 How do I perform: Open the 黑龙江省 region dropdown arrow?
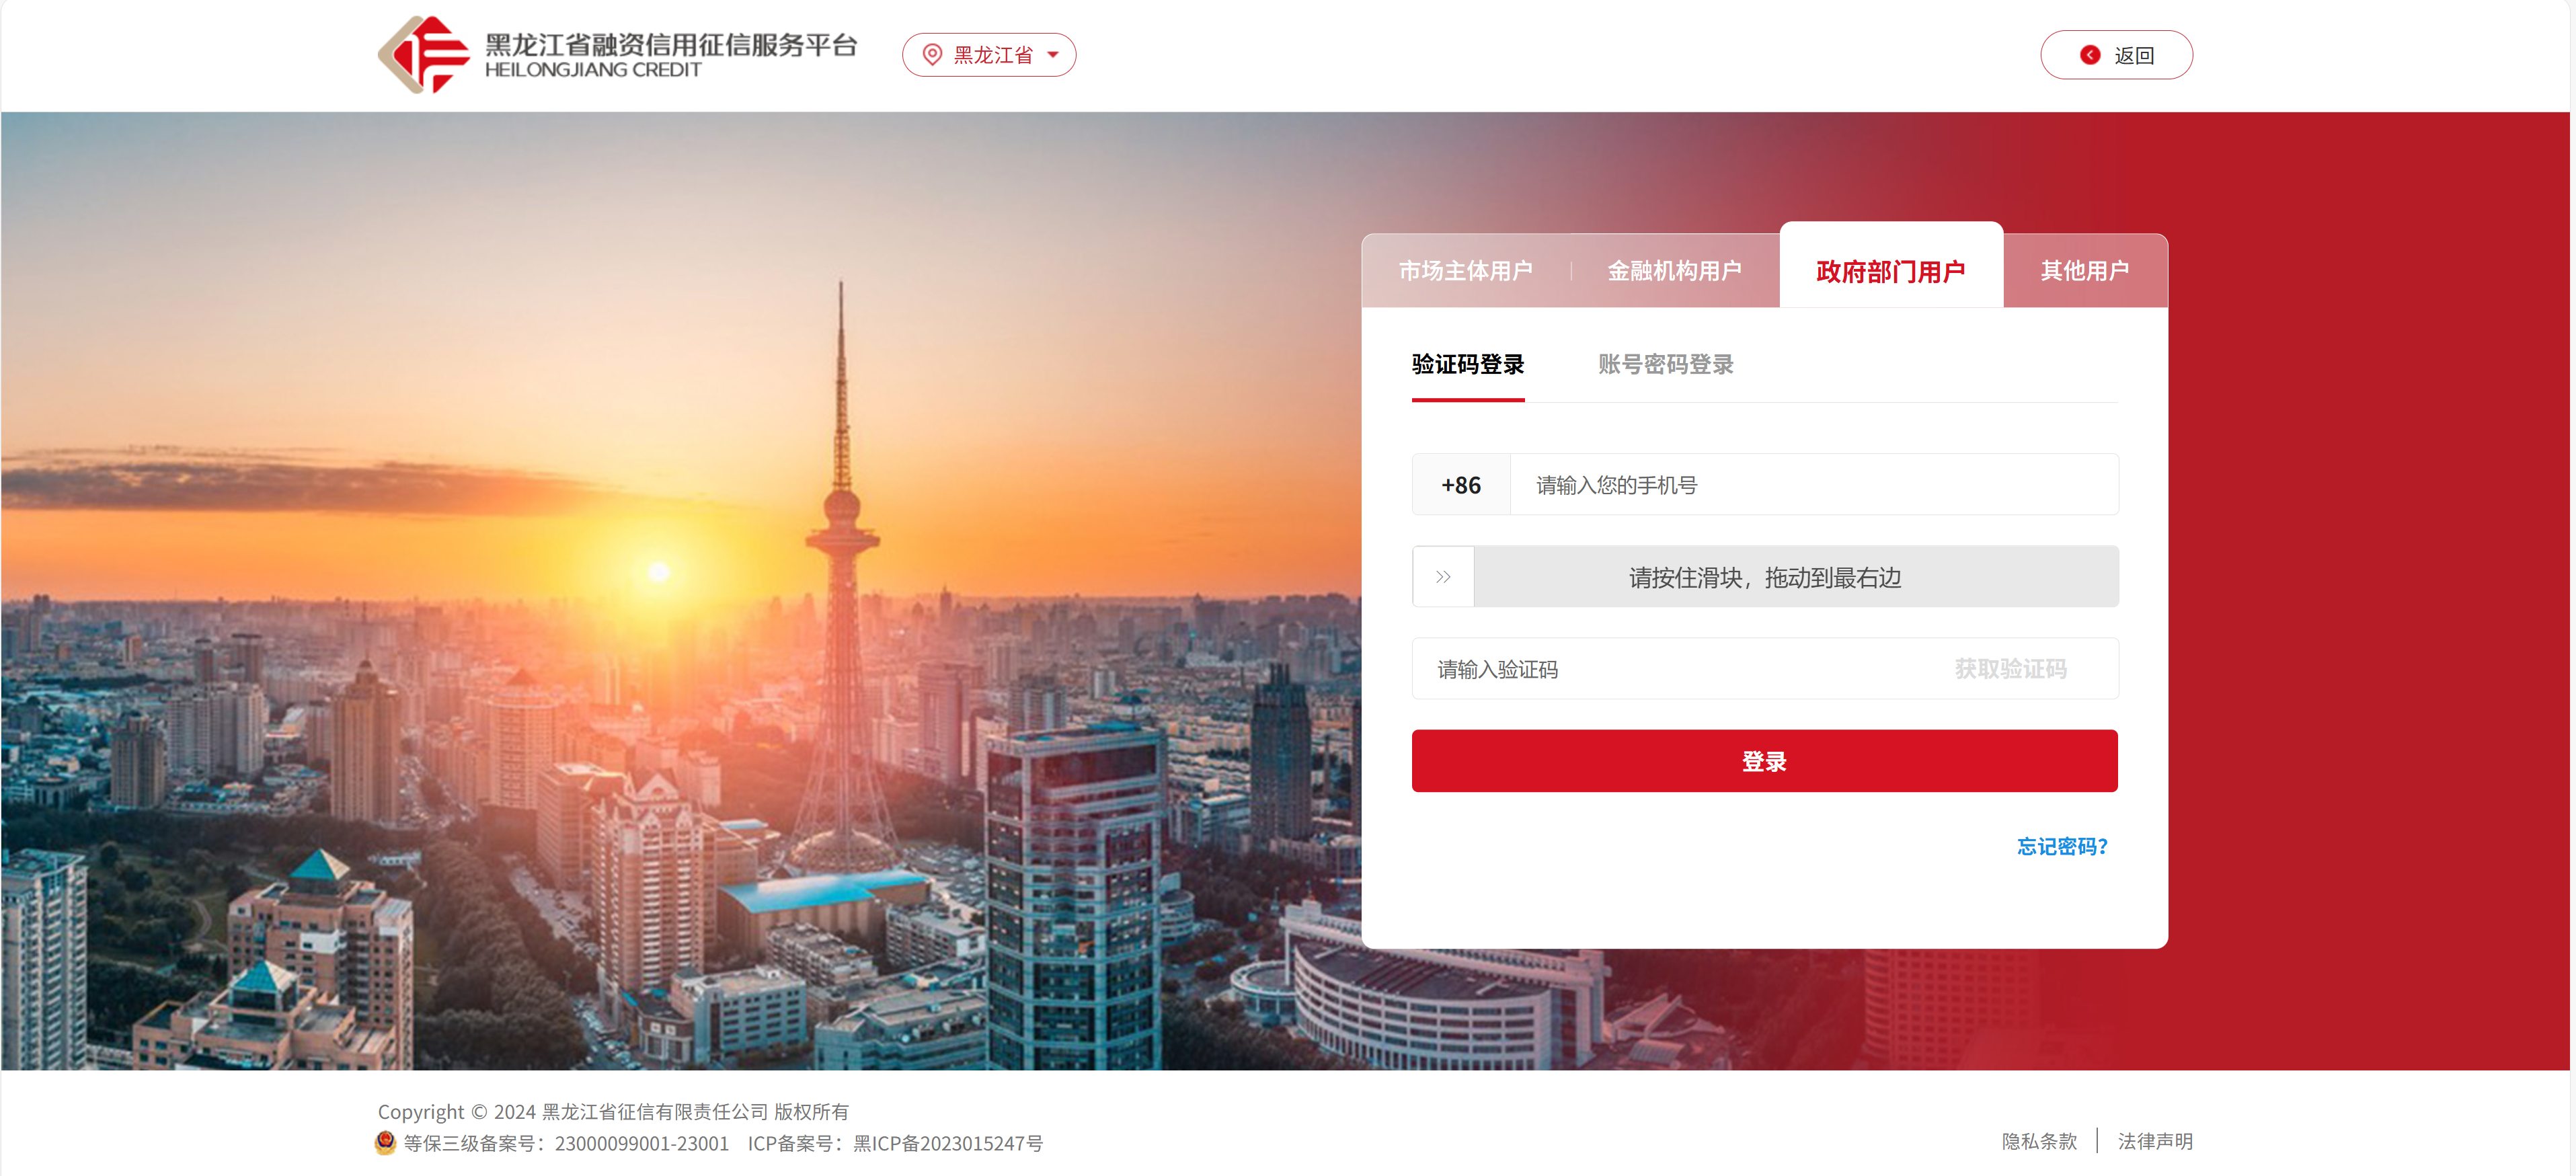tap(1053, 55)
